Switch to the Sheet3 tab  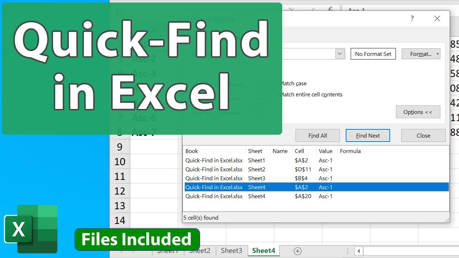[x=231, y=251]
